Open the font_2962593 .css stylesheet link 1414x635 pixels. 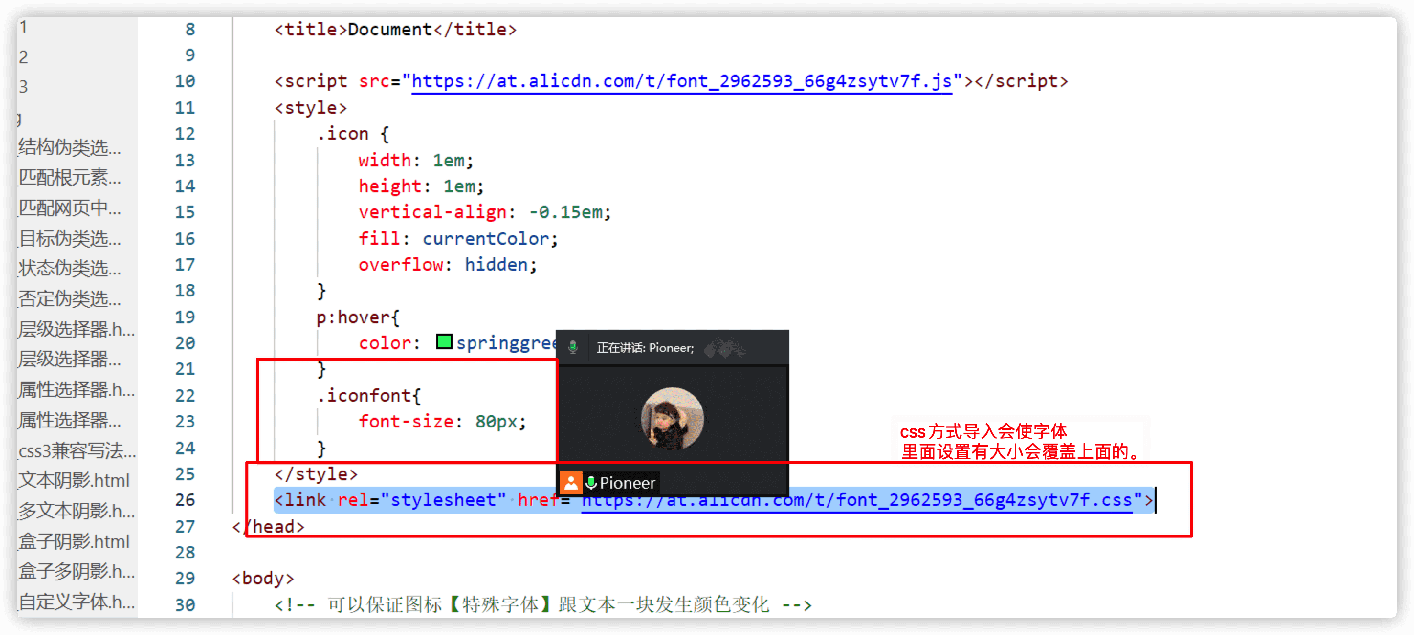[x=856, y=500]
